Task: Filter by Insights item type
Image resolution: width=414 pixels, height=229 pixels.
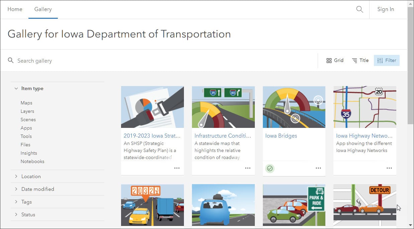Action: (29, 153)
